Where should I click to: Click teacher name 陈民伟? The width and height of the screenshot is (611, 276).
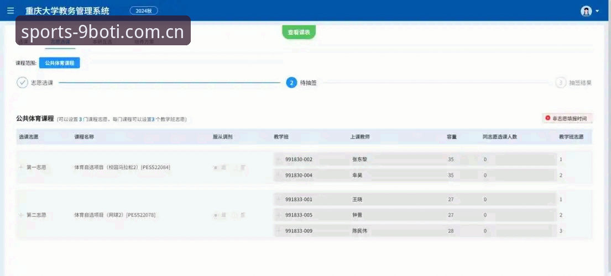pos(359,231)
